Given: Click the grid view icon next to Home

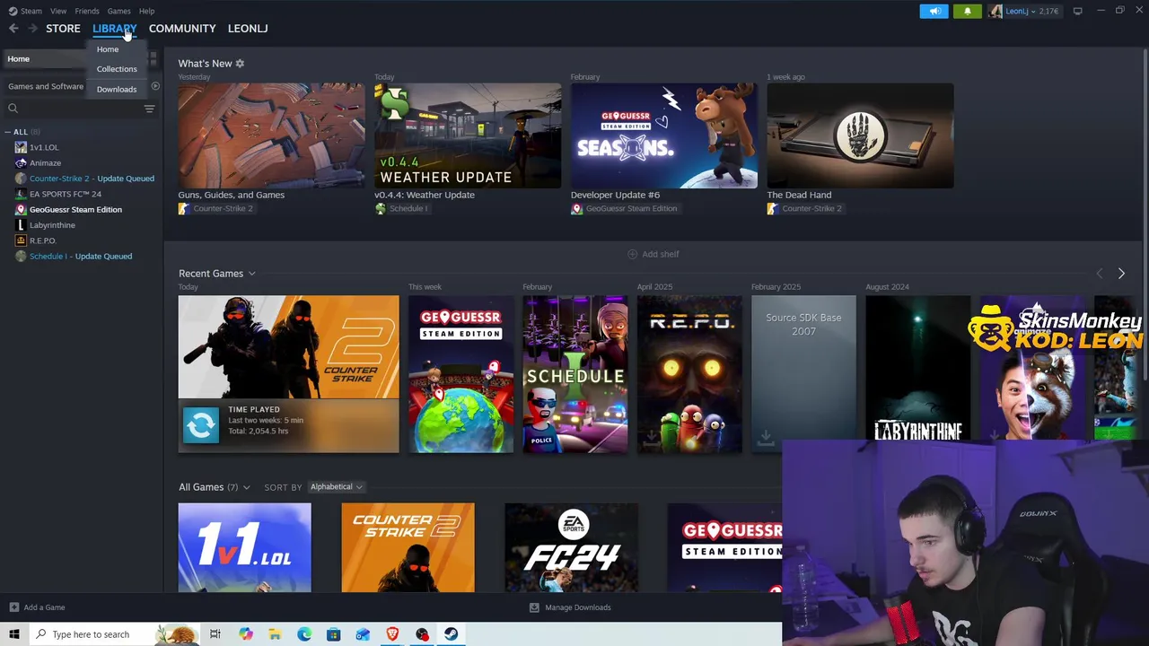Looking at the screenshot, I should [153, 58].
